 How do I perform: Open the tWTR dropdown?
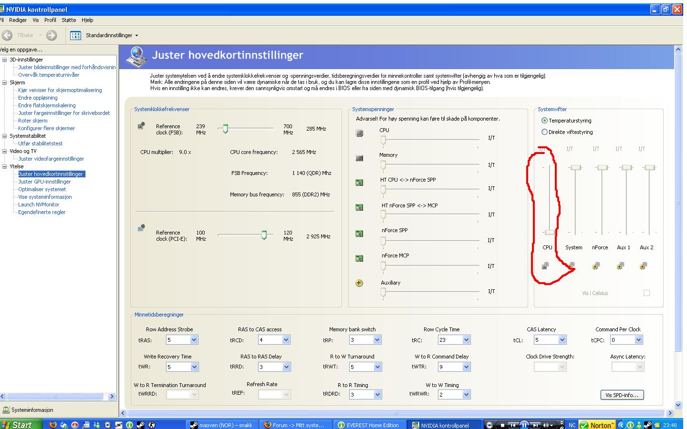tap(467, 367)
